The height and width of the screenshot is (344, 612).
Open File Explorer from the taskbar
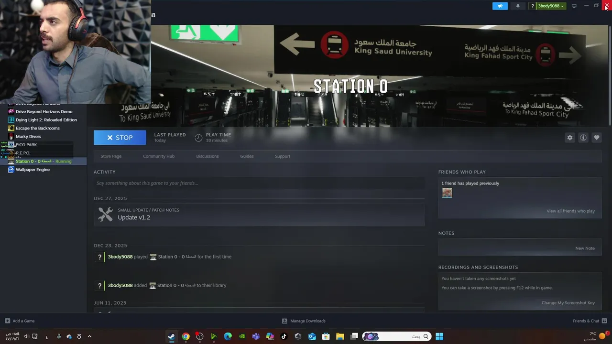pyautogui.click(x=340, y=336)
